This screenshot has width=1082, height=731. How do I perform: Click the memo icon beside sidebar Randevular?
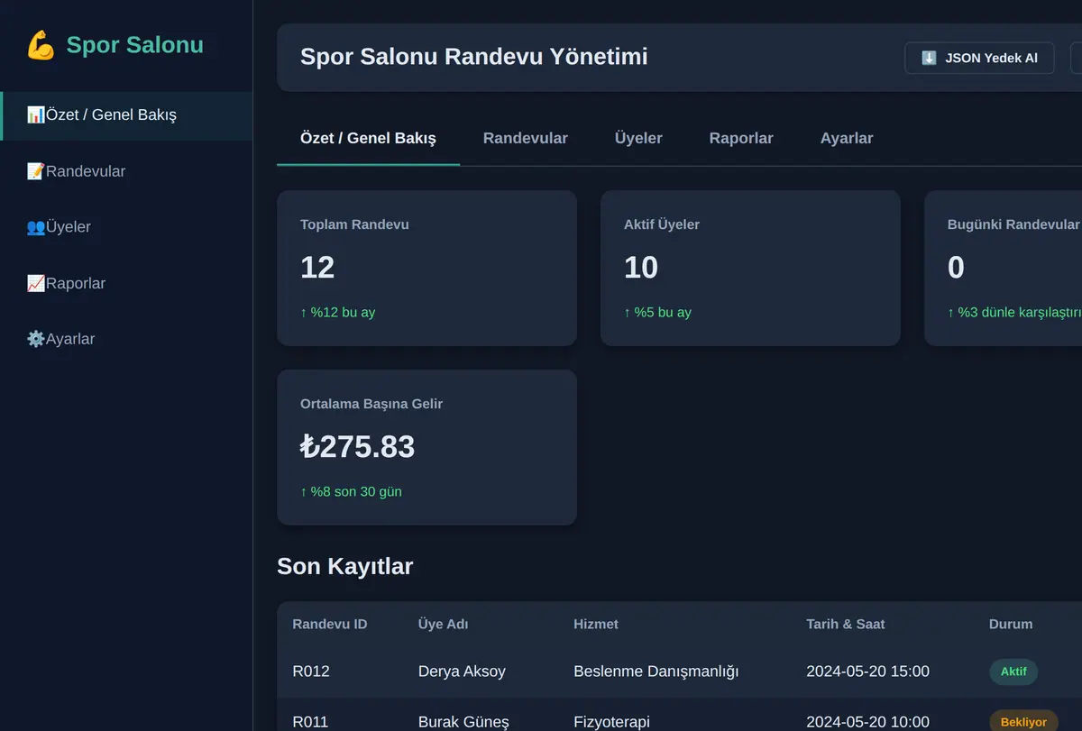(x=36, y=171)
